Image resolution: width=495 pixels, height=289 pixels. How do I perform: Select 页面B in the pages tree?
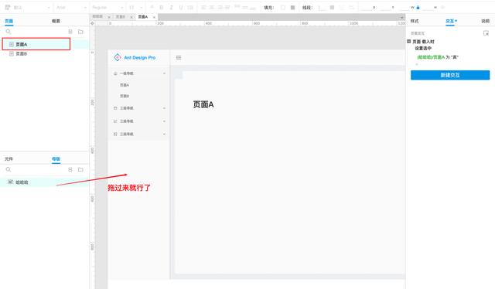click(22, 53)
